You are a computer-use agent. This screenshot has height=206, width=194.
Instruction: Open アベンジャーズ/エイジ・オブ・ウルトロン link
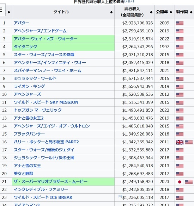point(52,126)
